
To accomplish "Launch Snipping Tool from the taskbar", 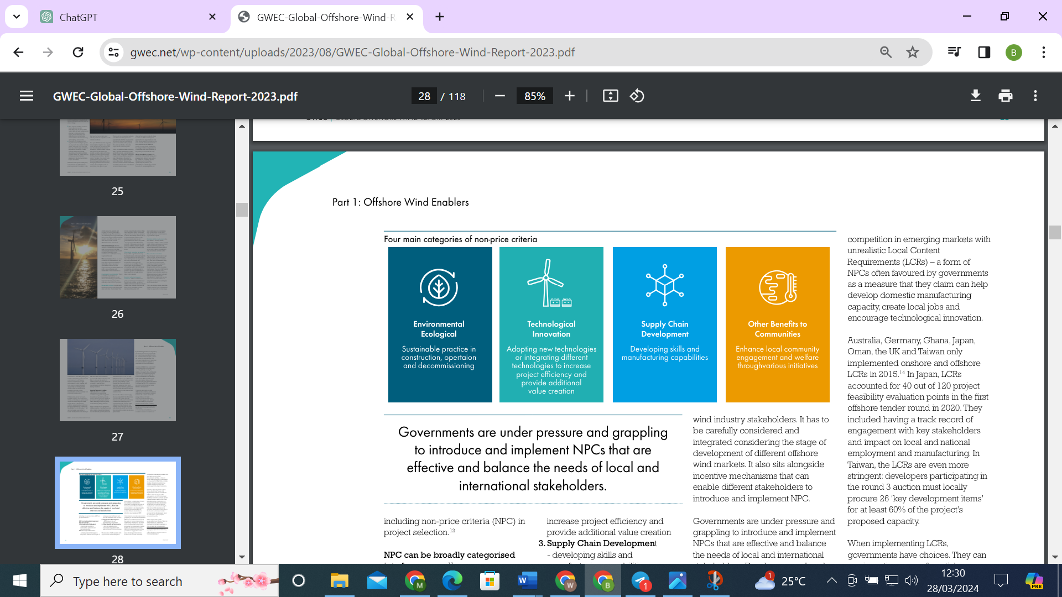I will click(715, 580).
